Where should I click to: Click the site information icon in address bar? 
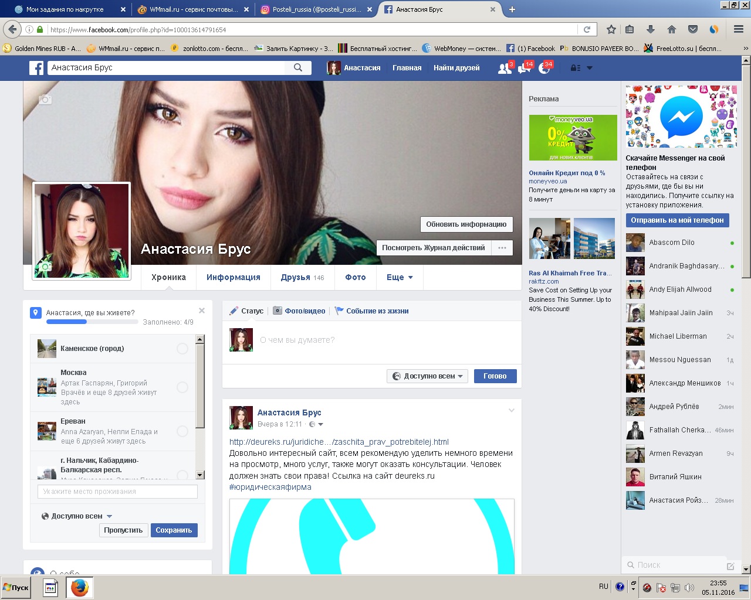click(x=29, y=29)
